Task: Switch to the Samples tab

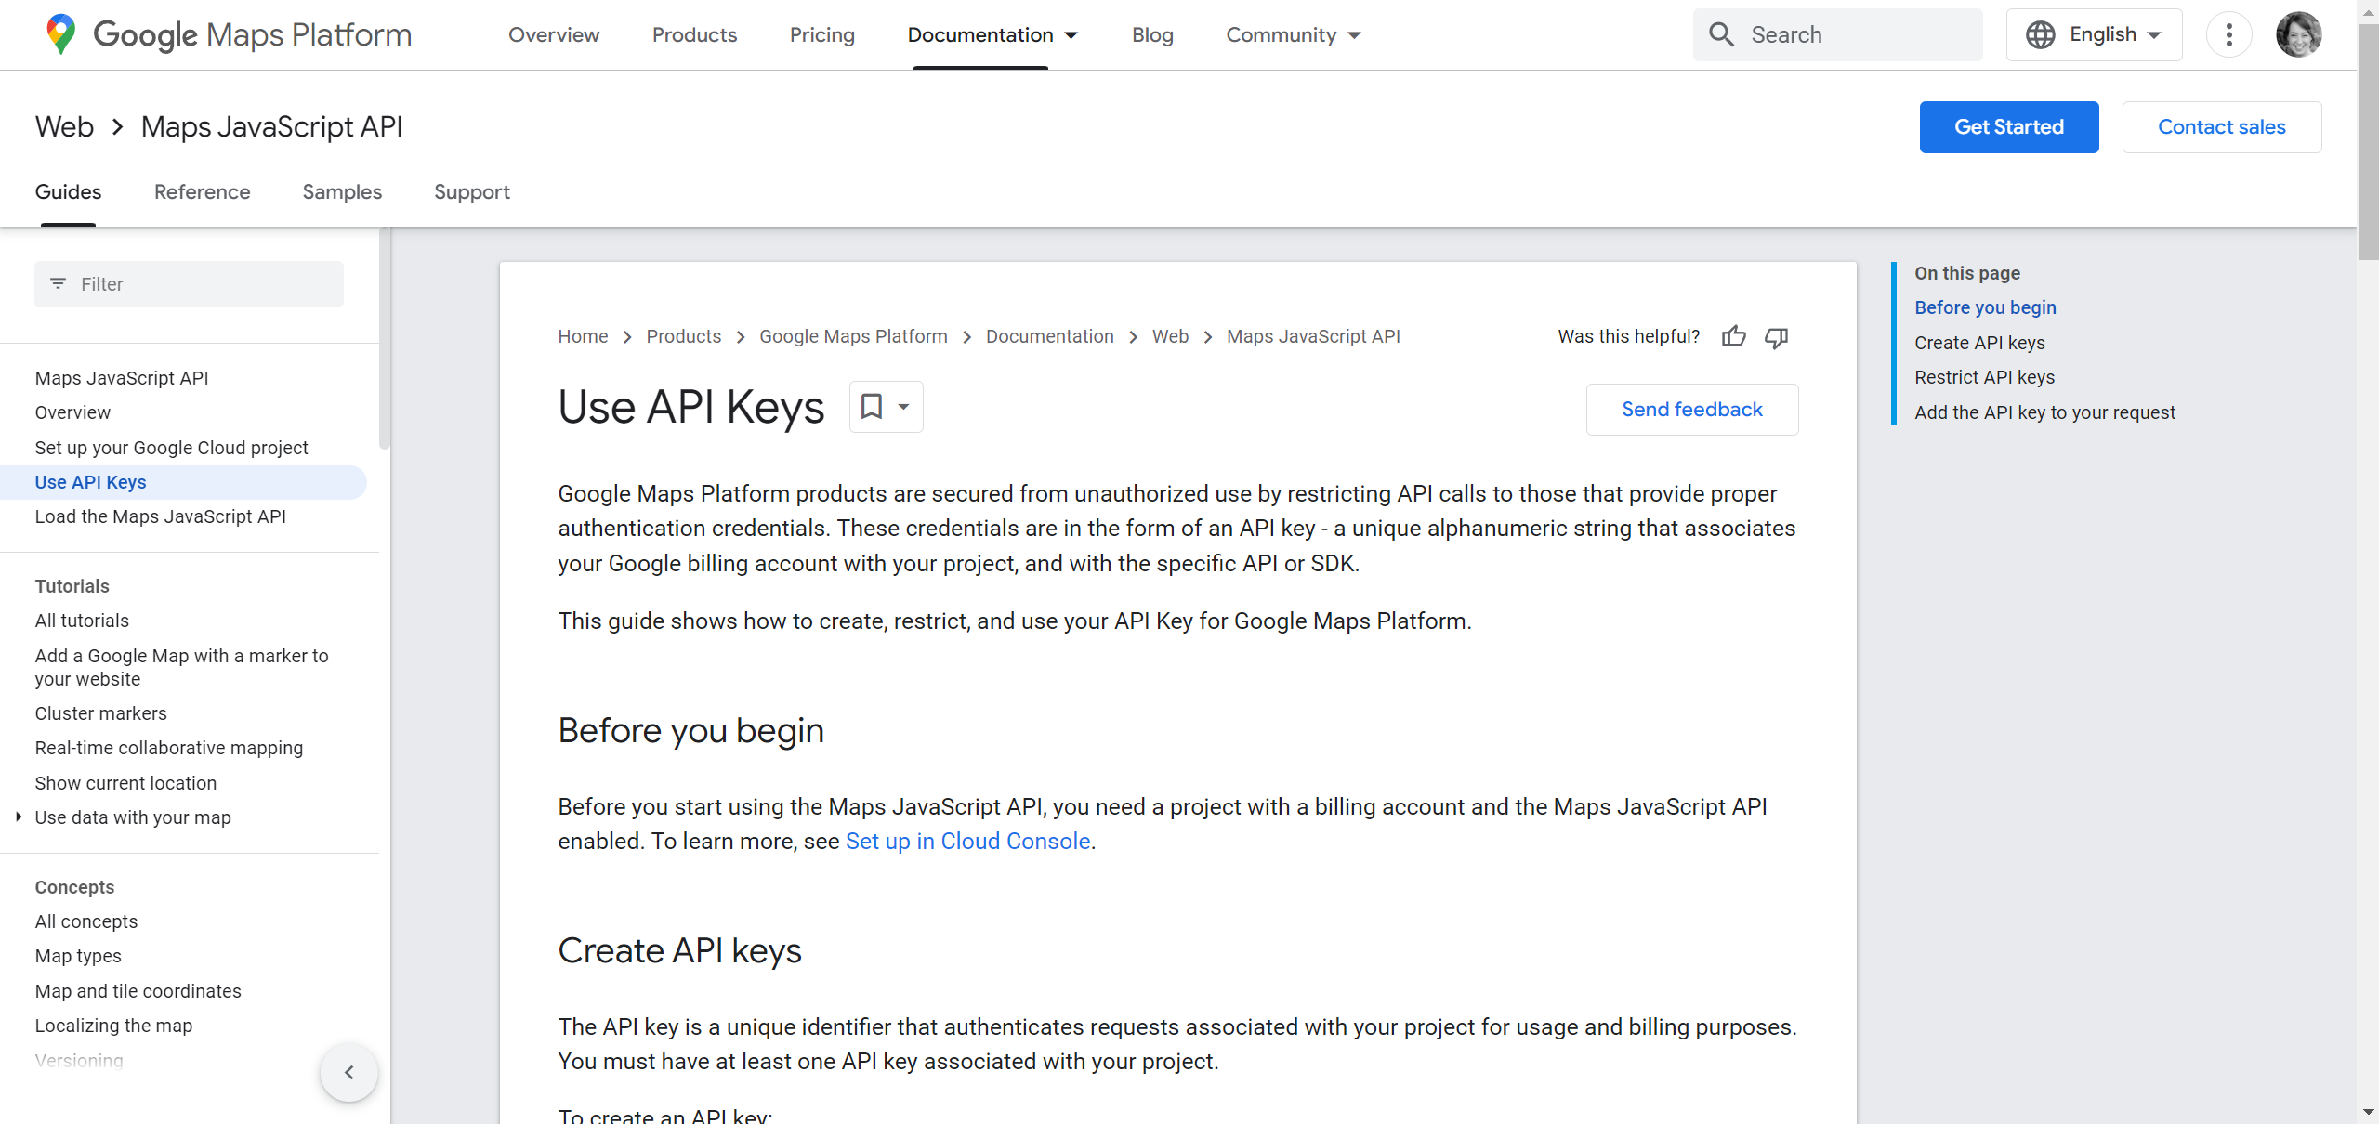Action: coord(342,191)
